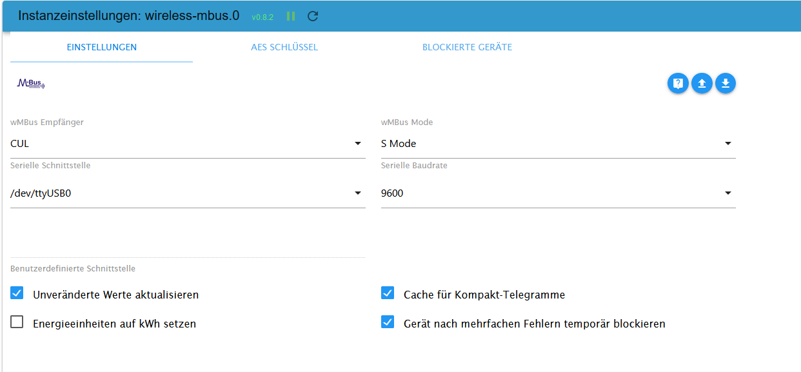The width and height of the screenshot is (801, 372).
Task: Click the title Instanzeinstellungen: wireless-mbus.0
Action: click(x=130, y=16)
